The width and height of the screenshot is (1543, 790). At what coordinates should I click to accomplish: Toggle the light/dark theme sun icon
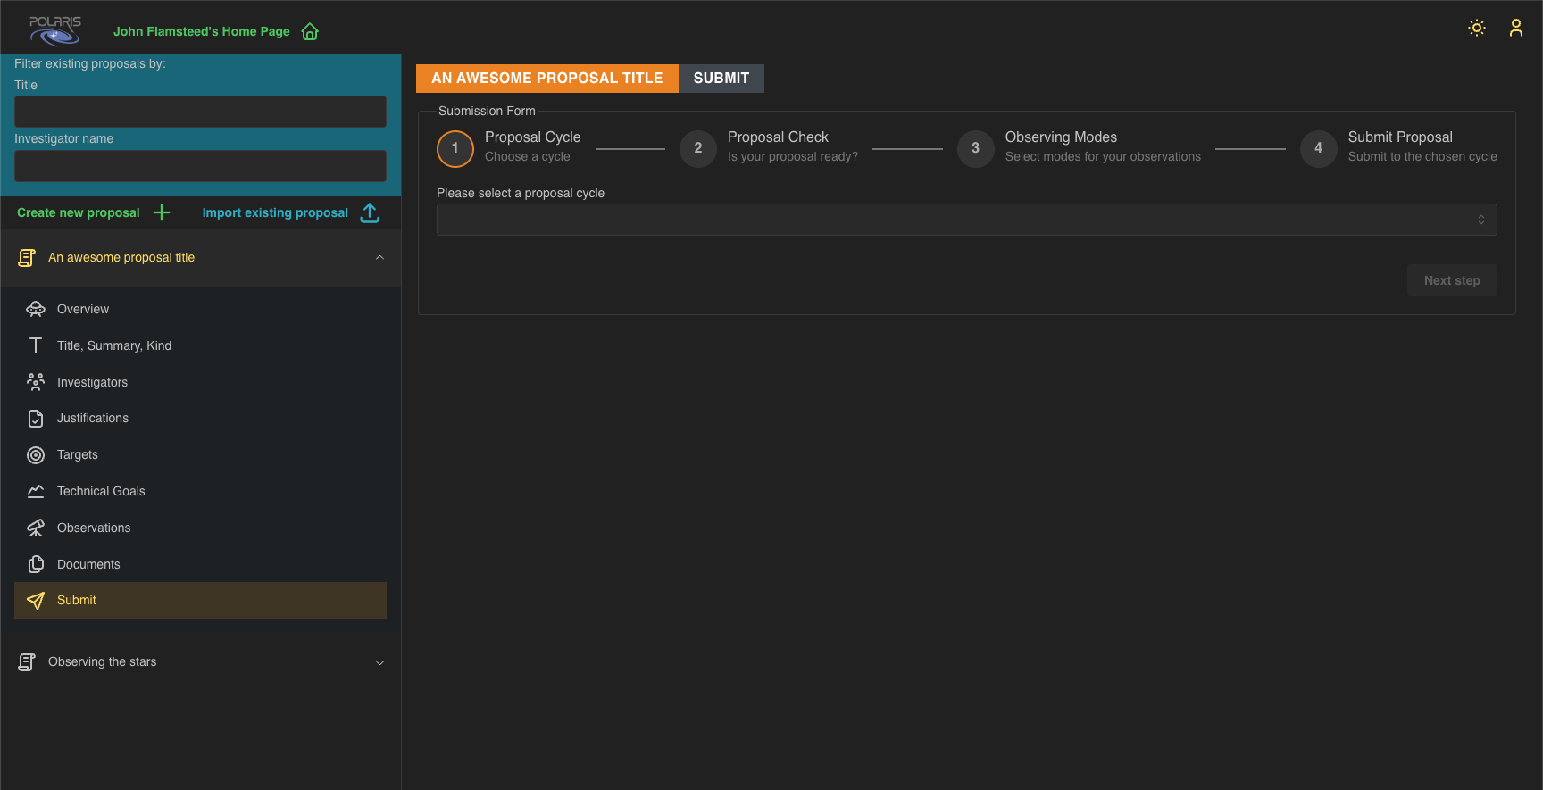(x=1477, y=28)
